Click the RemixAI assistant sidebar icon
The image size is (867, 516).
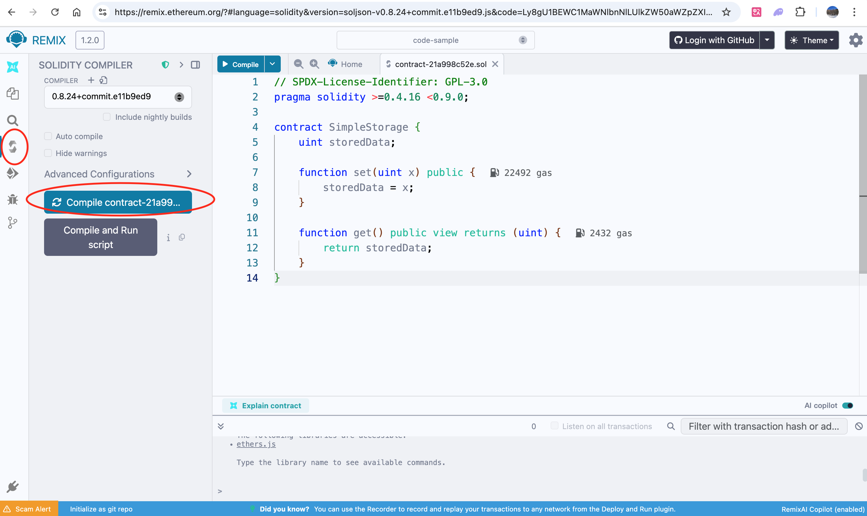pos(13,67)
